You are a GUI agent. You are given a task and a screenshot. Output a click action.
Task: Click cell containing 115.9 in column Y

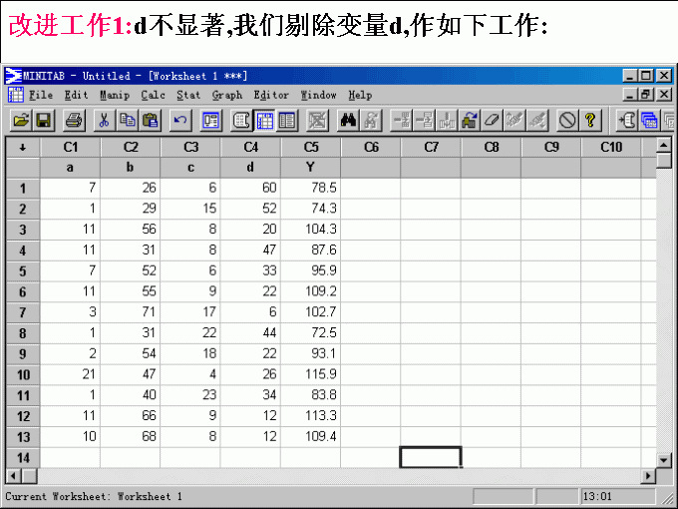coord(311,376)
